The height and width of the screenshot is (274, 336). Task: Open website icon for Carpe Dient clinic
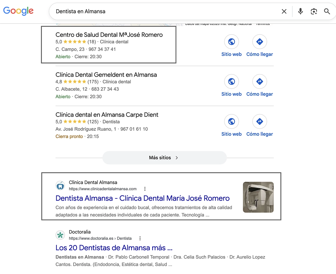point(232,121)
